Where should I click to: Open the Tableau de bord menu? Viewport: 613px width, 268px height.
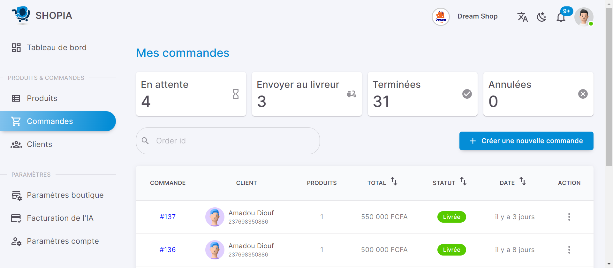57,48
